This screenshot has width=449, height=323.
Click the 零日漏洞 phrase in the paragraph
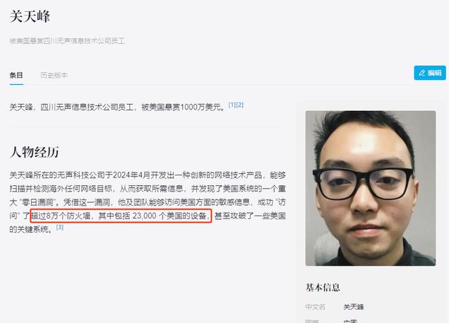pos(38,202)
